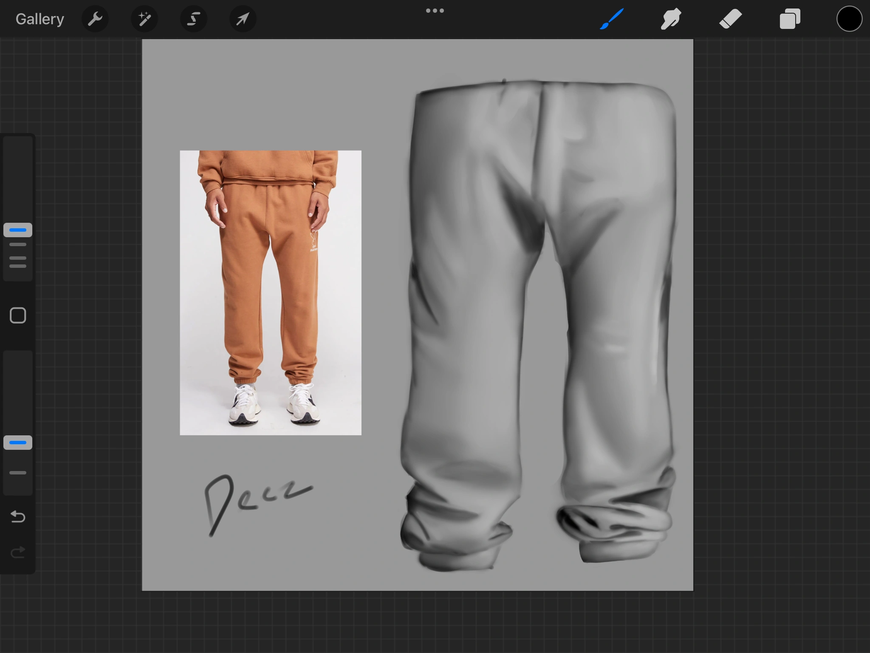Select the Eraser tool
870x653 pixels.
click(x=730, y=19)
